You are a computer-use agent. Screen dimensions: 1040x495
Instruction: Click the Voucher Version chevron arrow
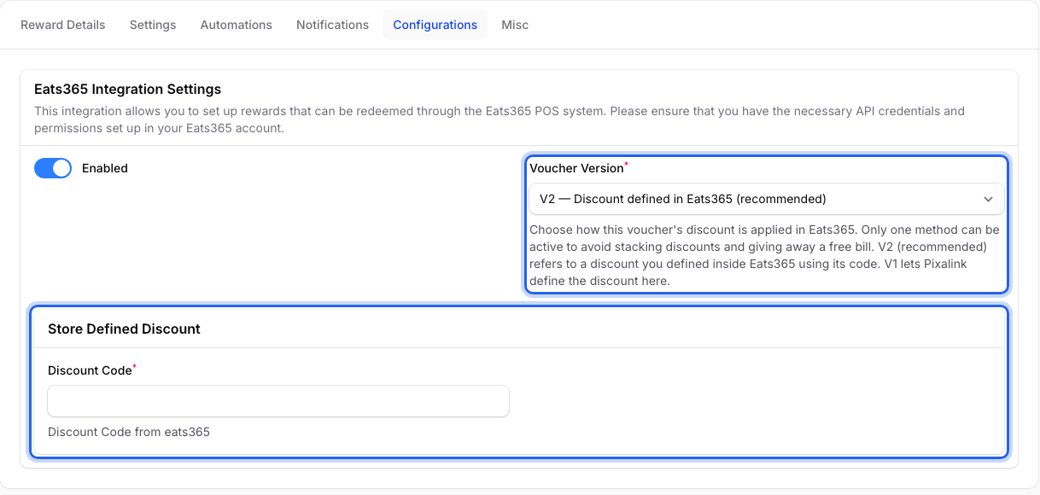pyautogui.click(x=988, y=199)
